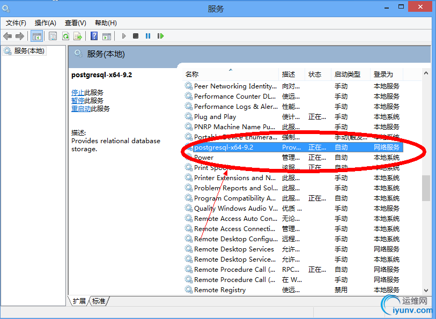436x319 pixels.
Task: Open the 操作(A) menu
Action: point(46,23)
